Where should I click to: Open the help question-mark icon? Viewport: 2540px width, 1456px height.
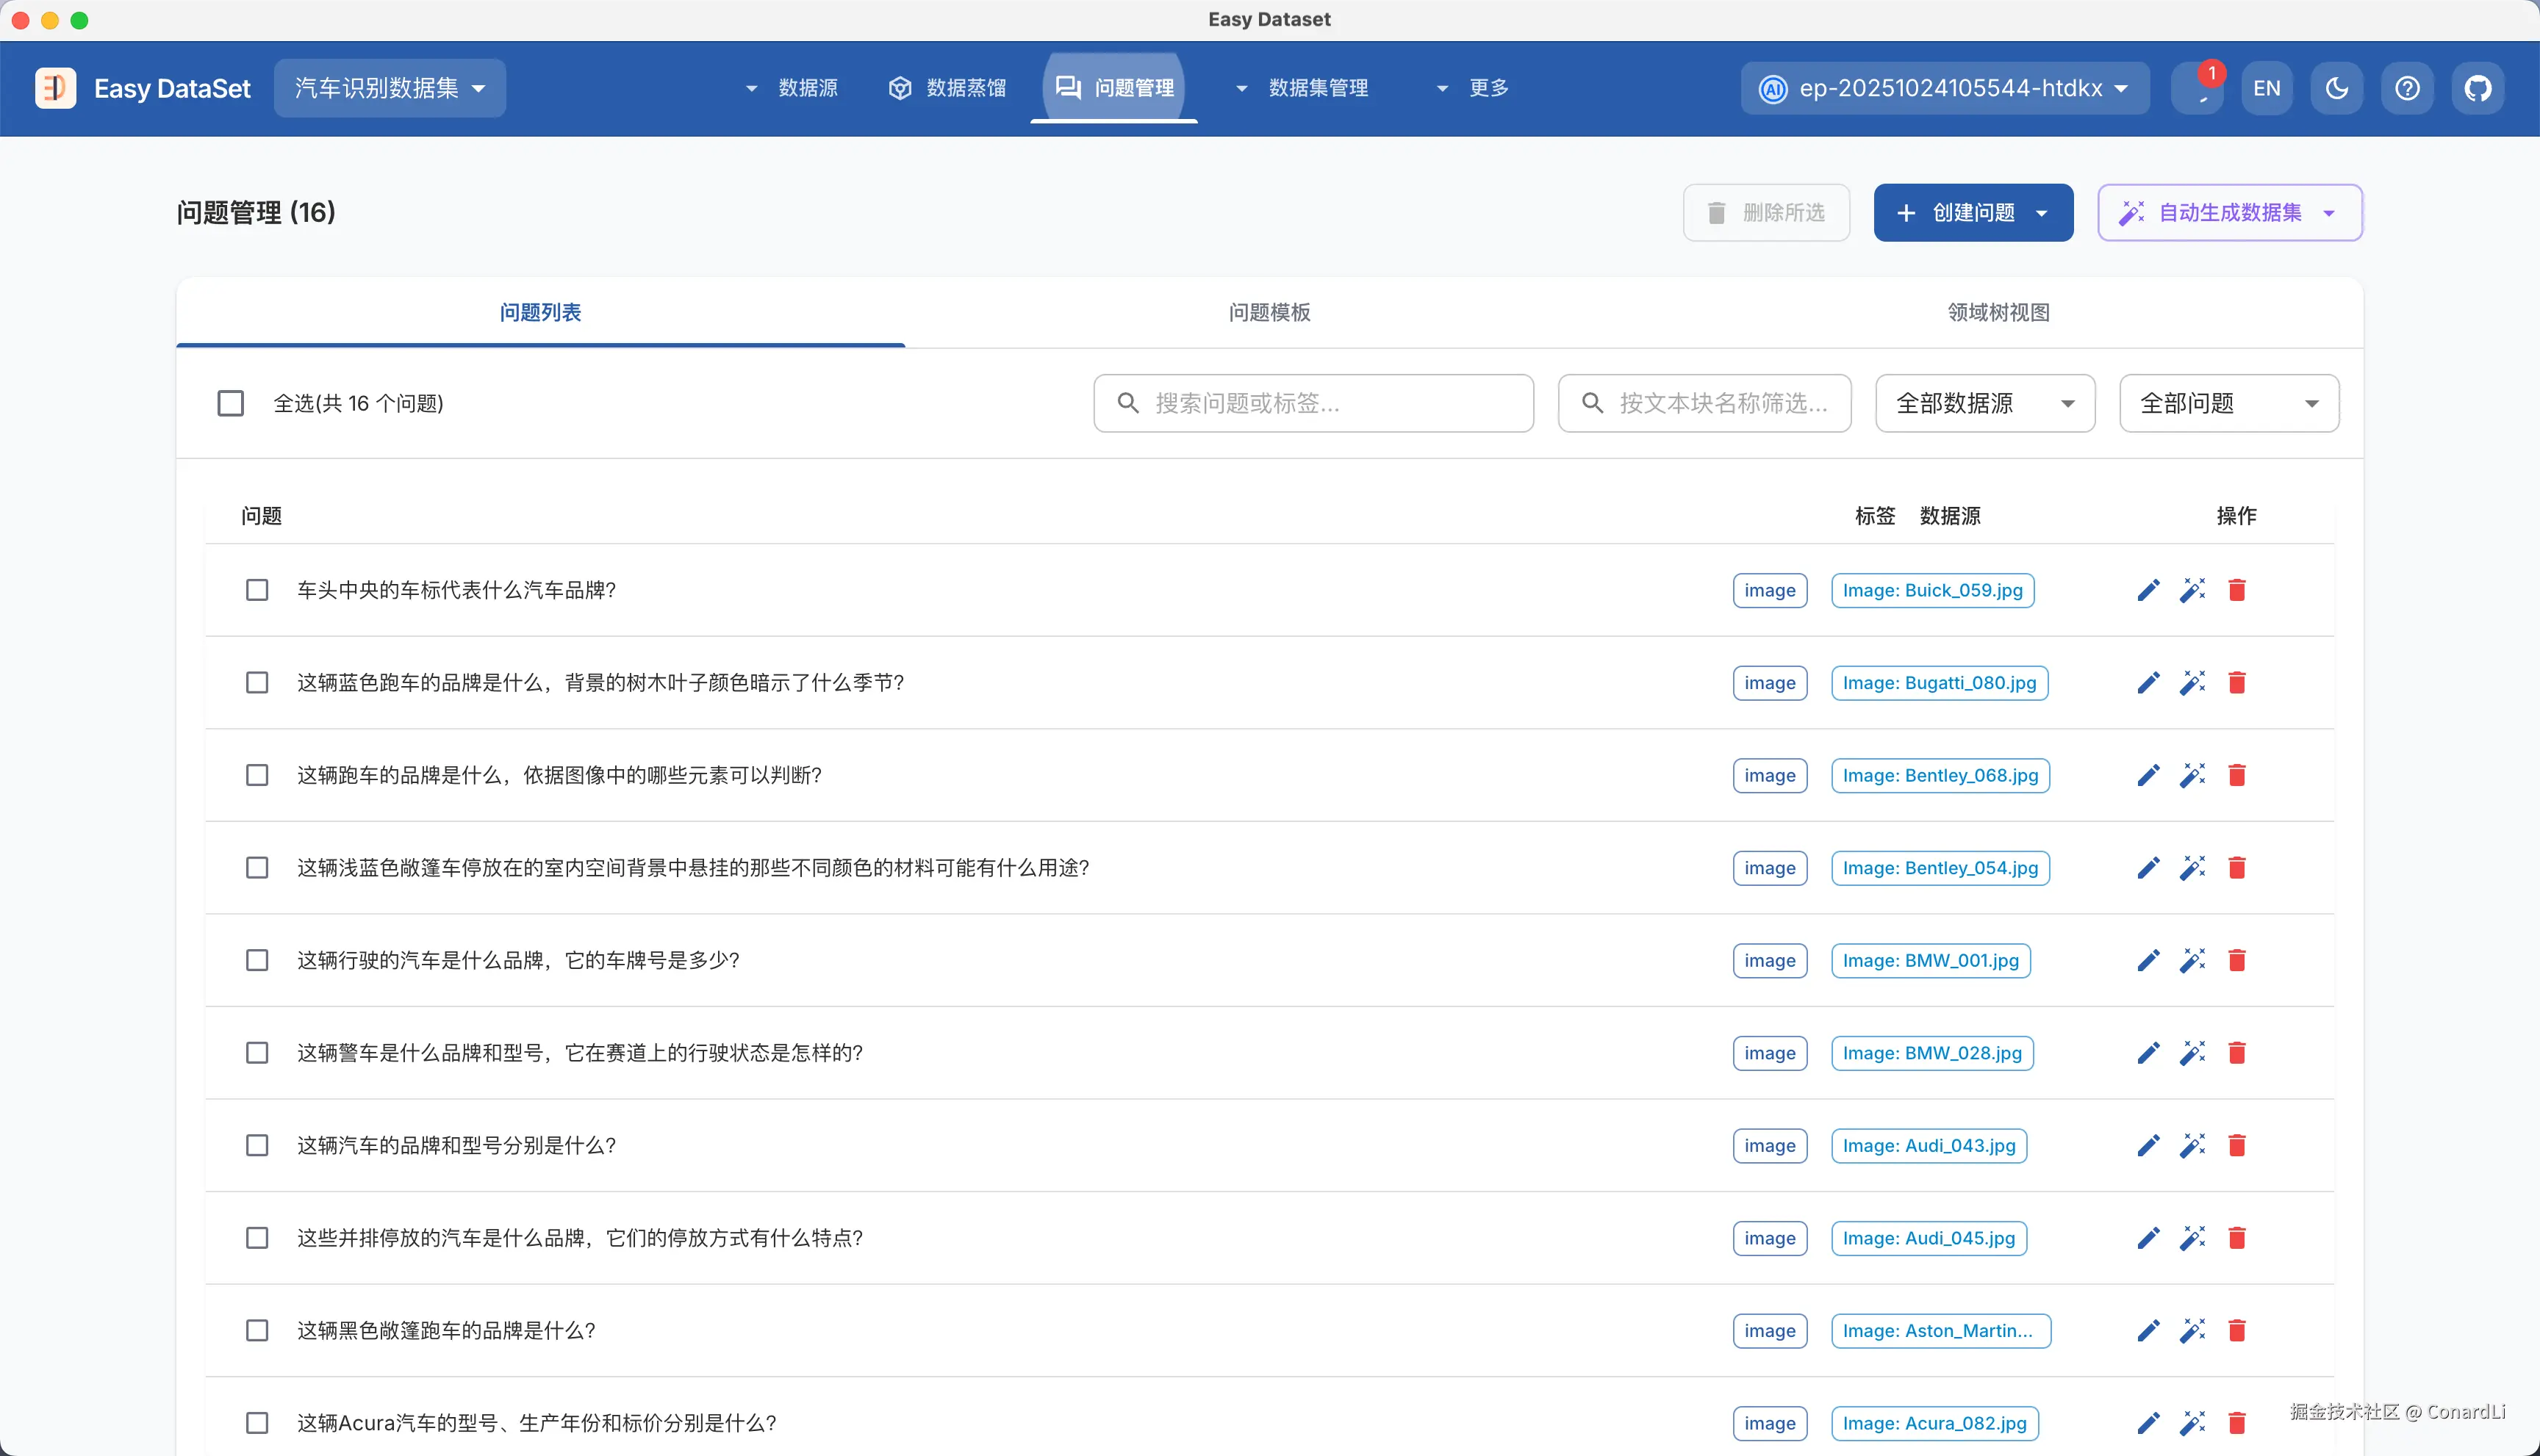click(2407, 88)
